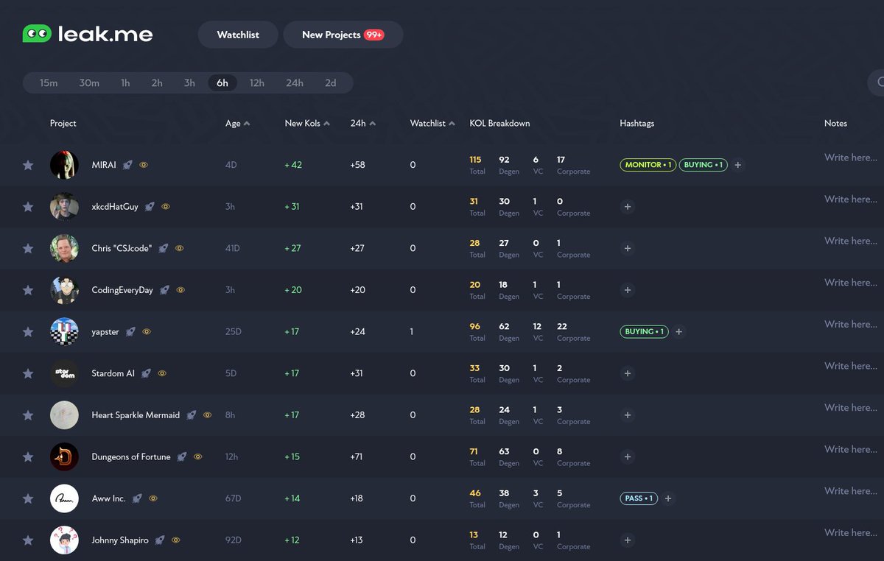Star the Aww Inc. project
This screenshot has height=561, width=884.
pyautogui.click(x=28, y=498)
